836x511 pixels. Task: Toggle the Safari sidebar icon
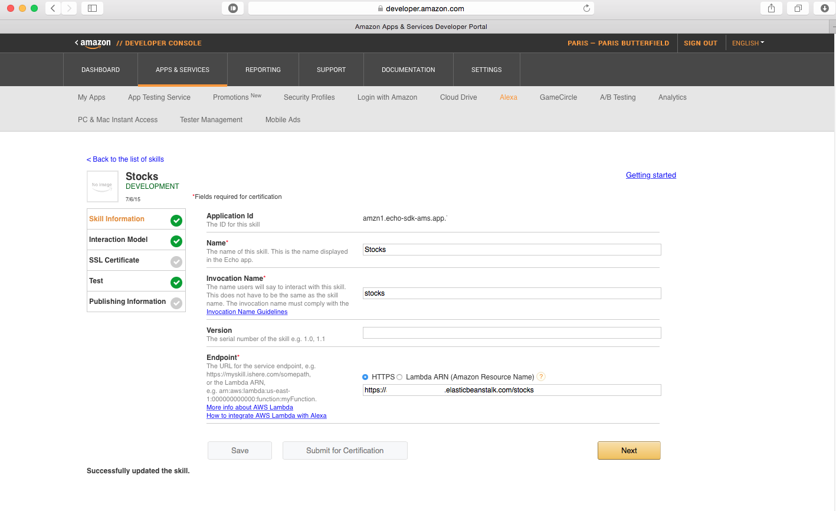tap(92, 8)
